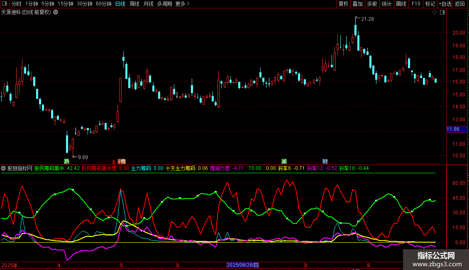Open the 叠加 overlay function
The width and height of the screenshot is (469, 270).
coord(357,4)
